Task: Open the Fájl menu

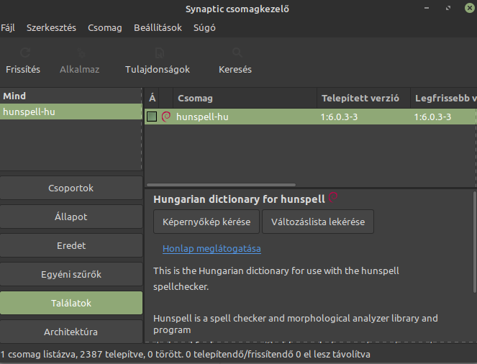Action: (8, 27)
